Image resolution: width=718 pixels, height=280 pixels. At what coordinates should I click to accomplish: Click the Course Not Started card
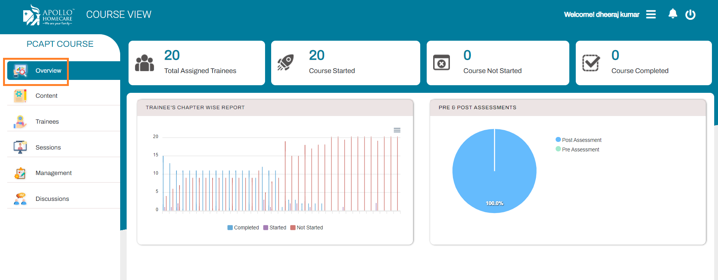pos(498,63)
